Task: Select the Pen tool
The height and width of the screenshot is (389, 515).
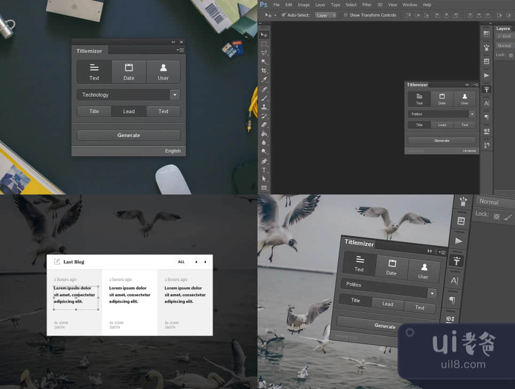Action: [x=264, y=161]
